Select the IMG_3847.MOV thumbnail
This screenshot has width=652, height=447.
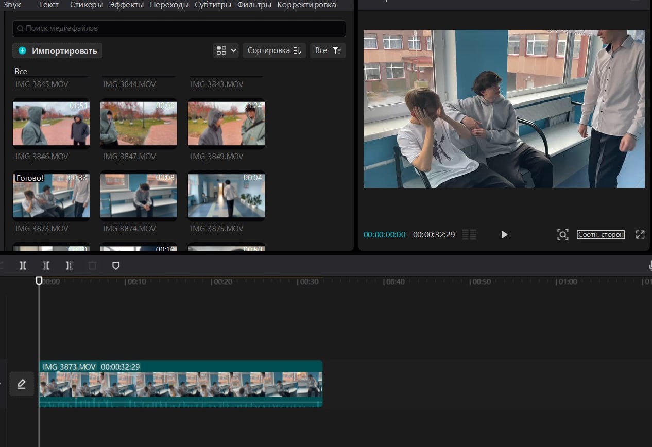[139, 124]
